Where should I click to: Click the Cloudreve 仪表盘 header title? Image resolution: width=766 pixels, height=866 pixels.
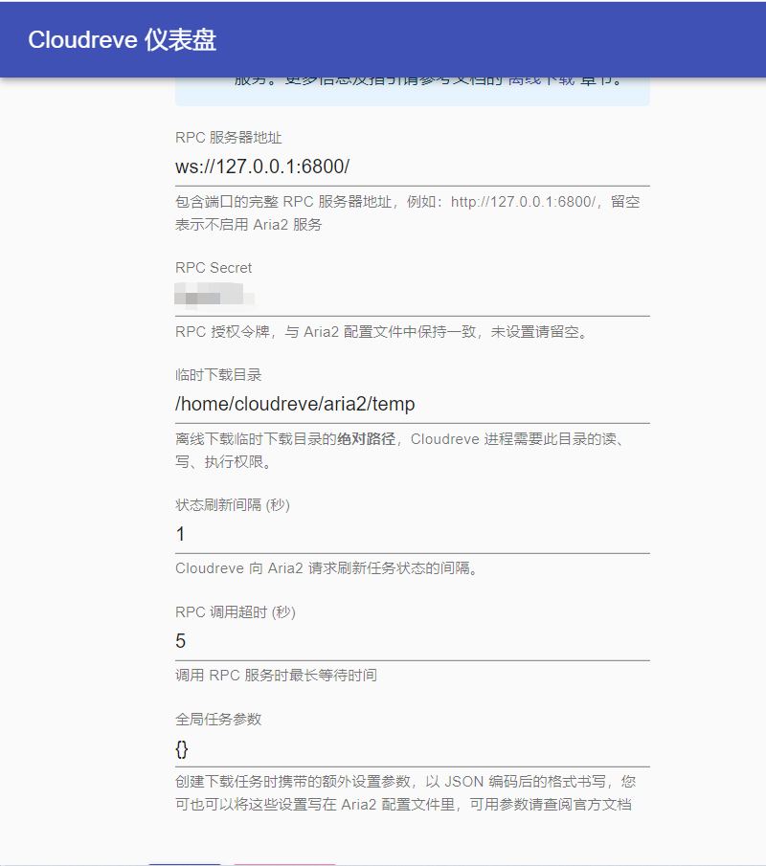(x=123, y=40)
